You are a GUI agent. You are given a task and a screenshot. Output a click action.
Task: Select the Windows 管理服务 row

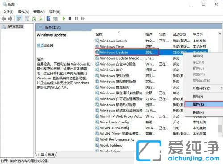tap(139, 87)
